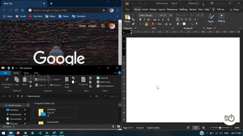Toggle Underline formatting in Word
The width and height of the screenshot is (243, 136).
[148, 20]
